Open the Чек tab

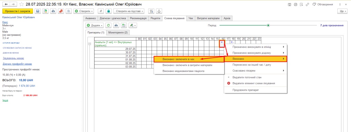[191, 18]
